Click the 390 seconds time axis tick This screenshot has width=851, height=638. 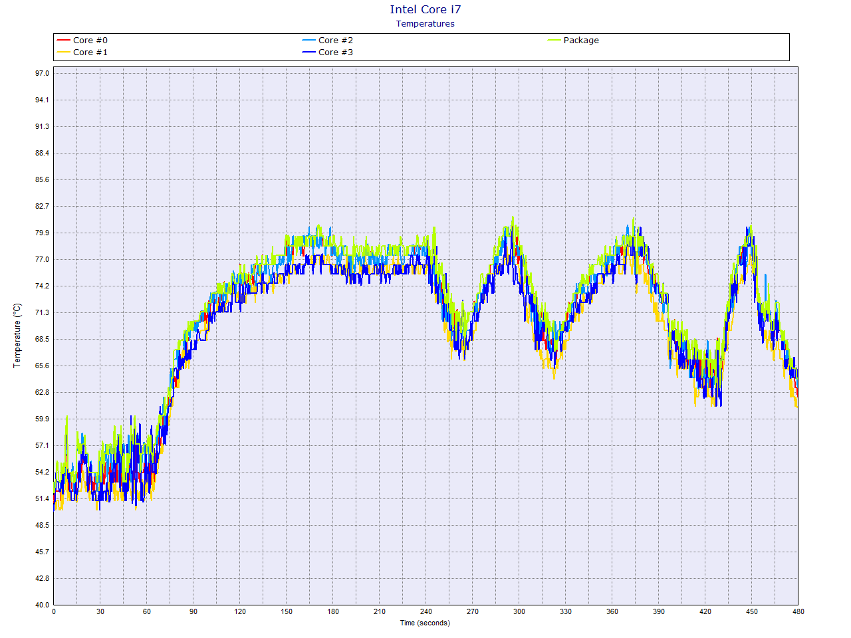[x=659, y=611]
